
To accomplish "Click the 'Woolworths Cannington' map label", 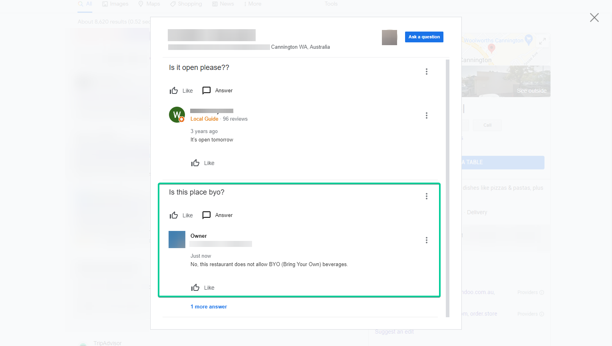I will [x=493, y=40].
